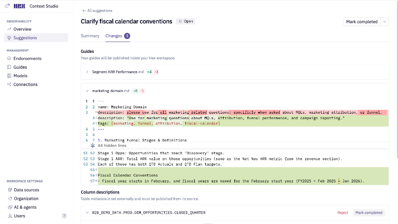
Task: Open Data sources settings
Action: point(26,190)
